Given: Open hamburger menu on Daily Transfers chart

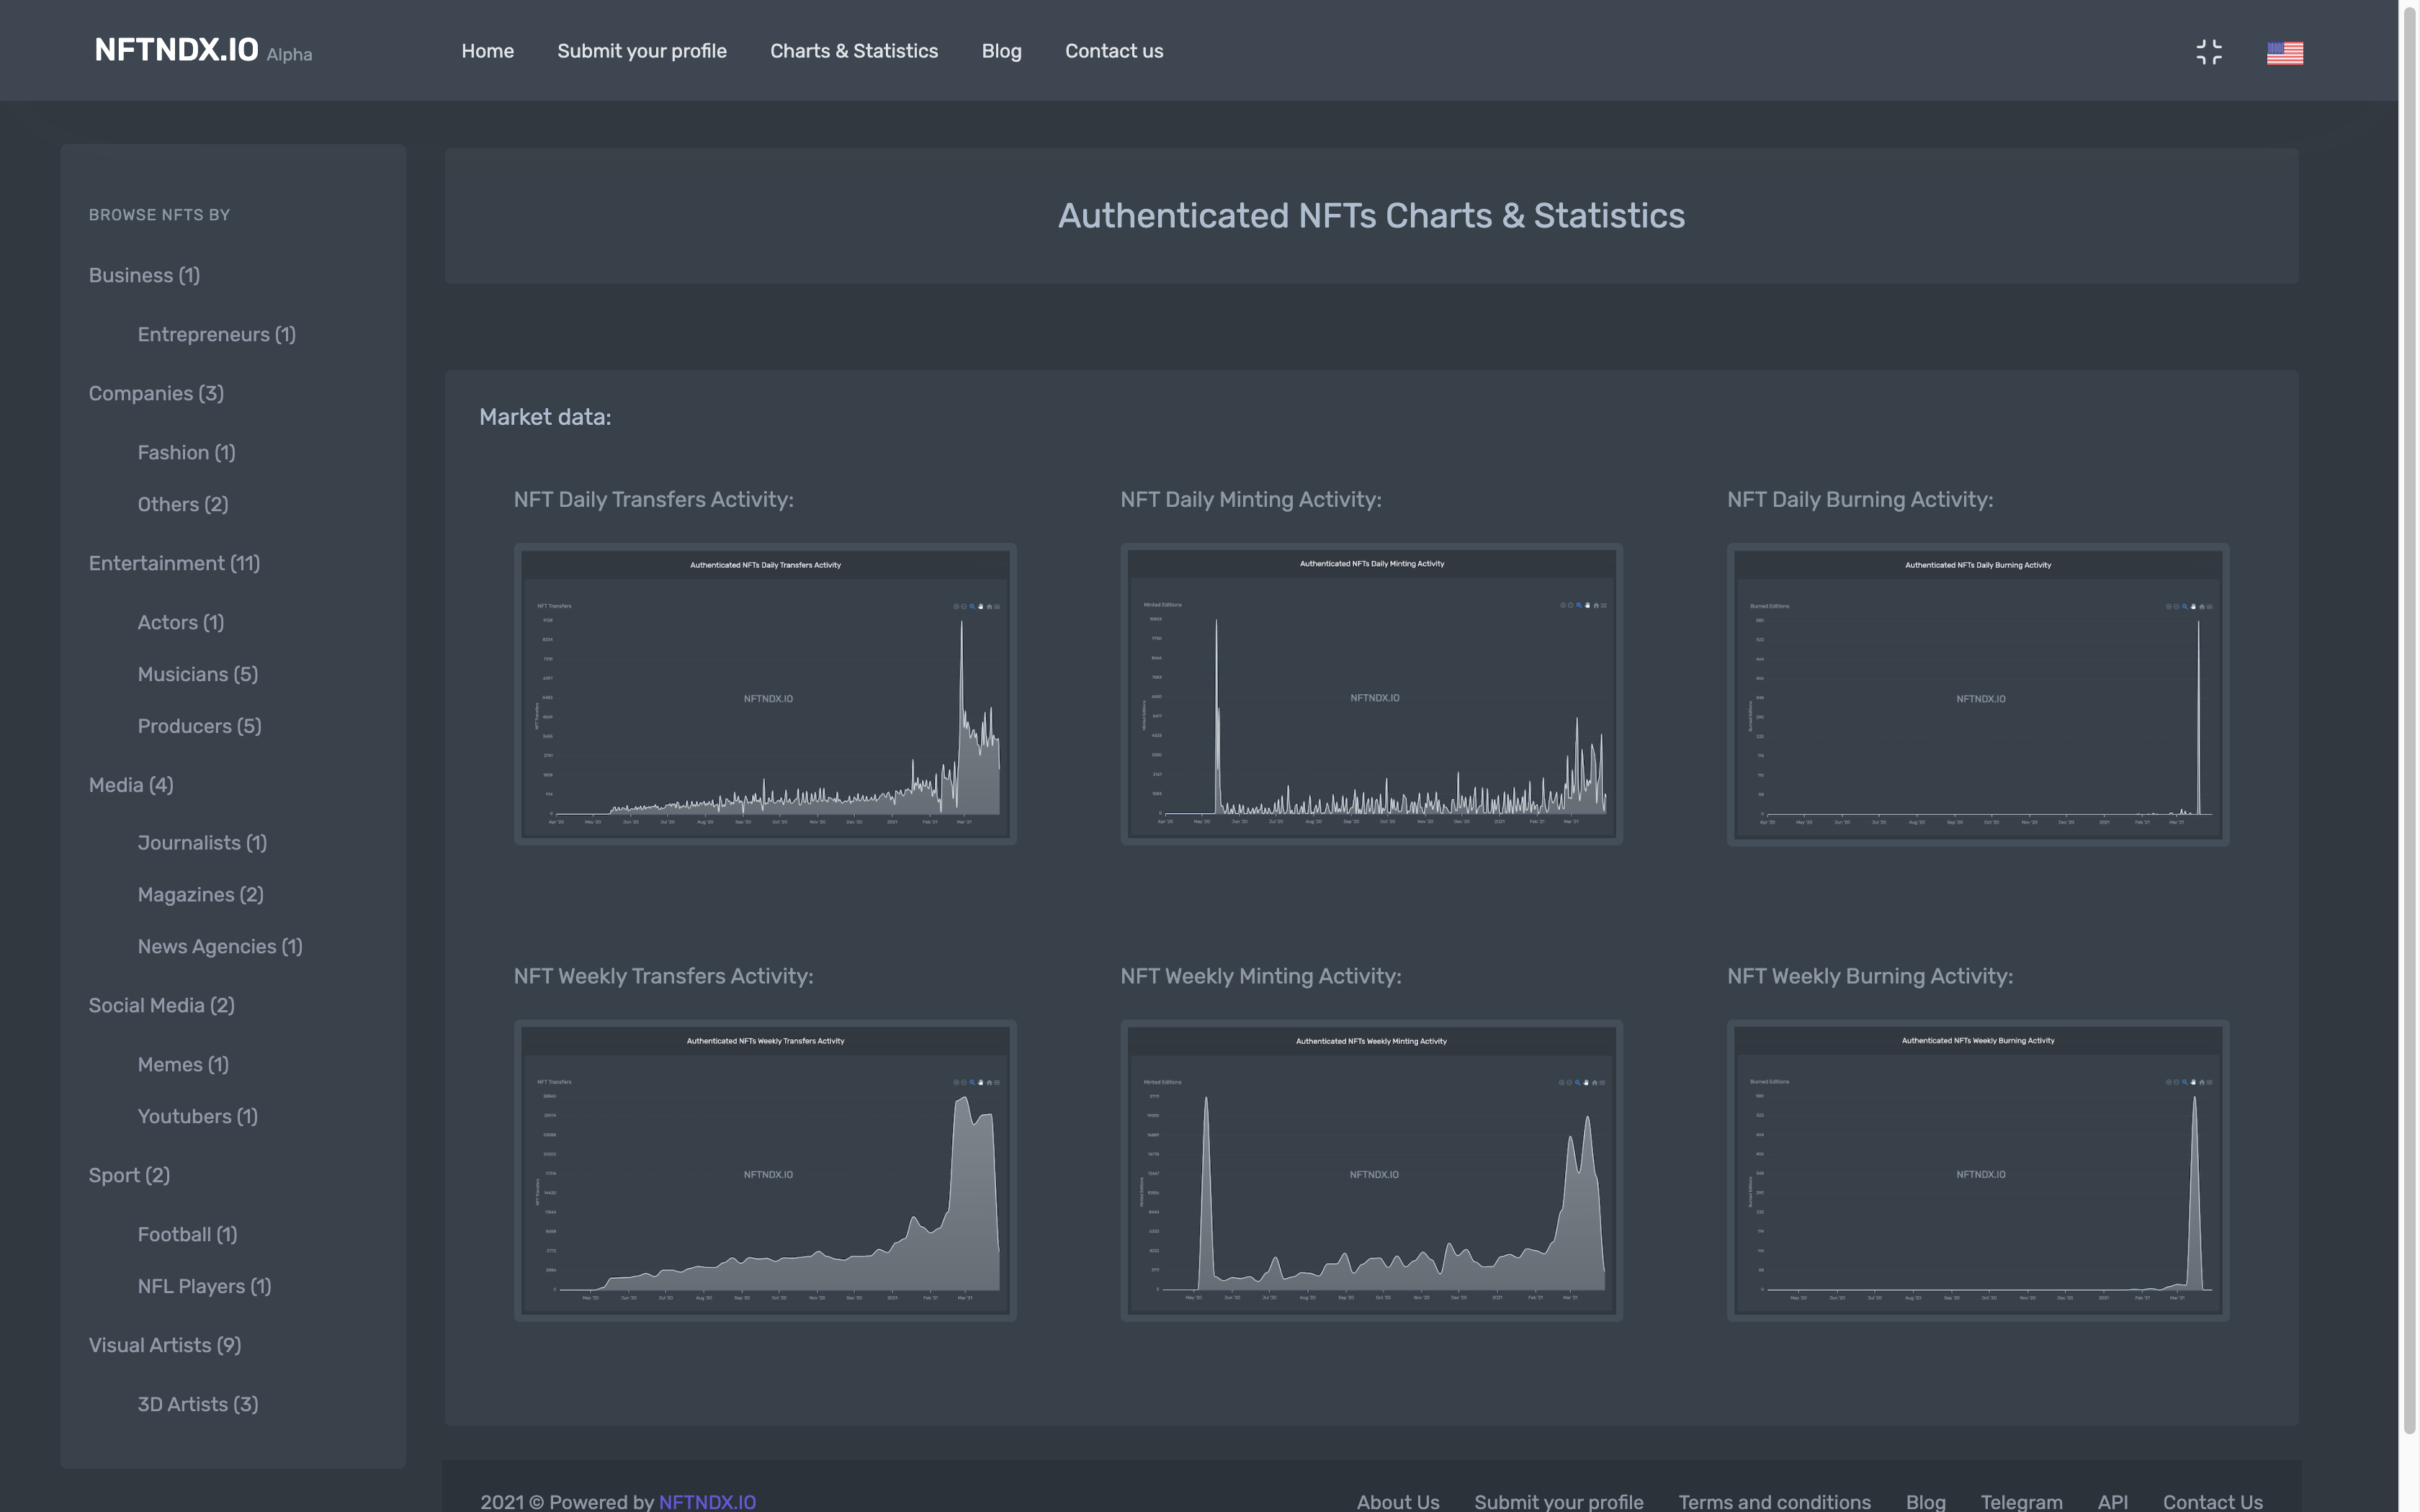Looking at the screenshot, I should click(x=997, y=606).
